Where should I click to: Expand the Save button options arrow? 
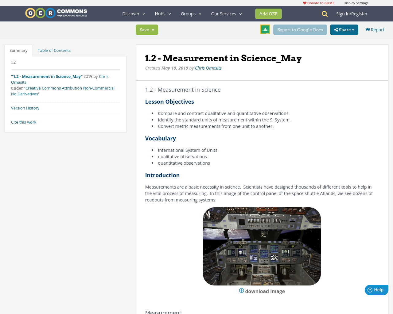(154, 29)
